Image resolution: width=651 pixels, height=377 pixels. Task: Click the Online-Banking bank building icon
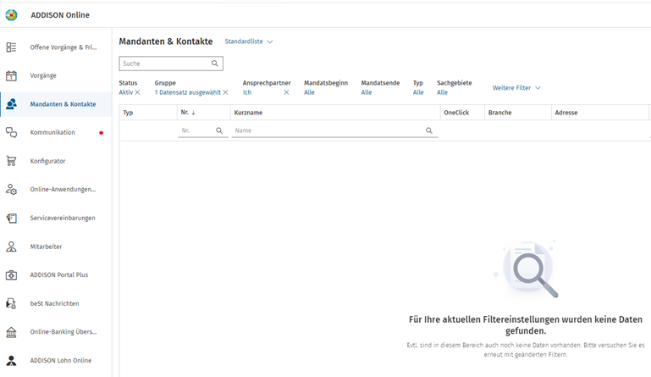click(x=11, y=332)
